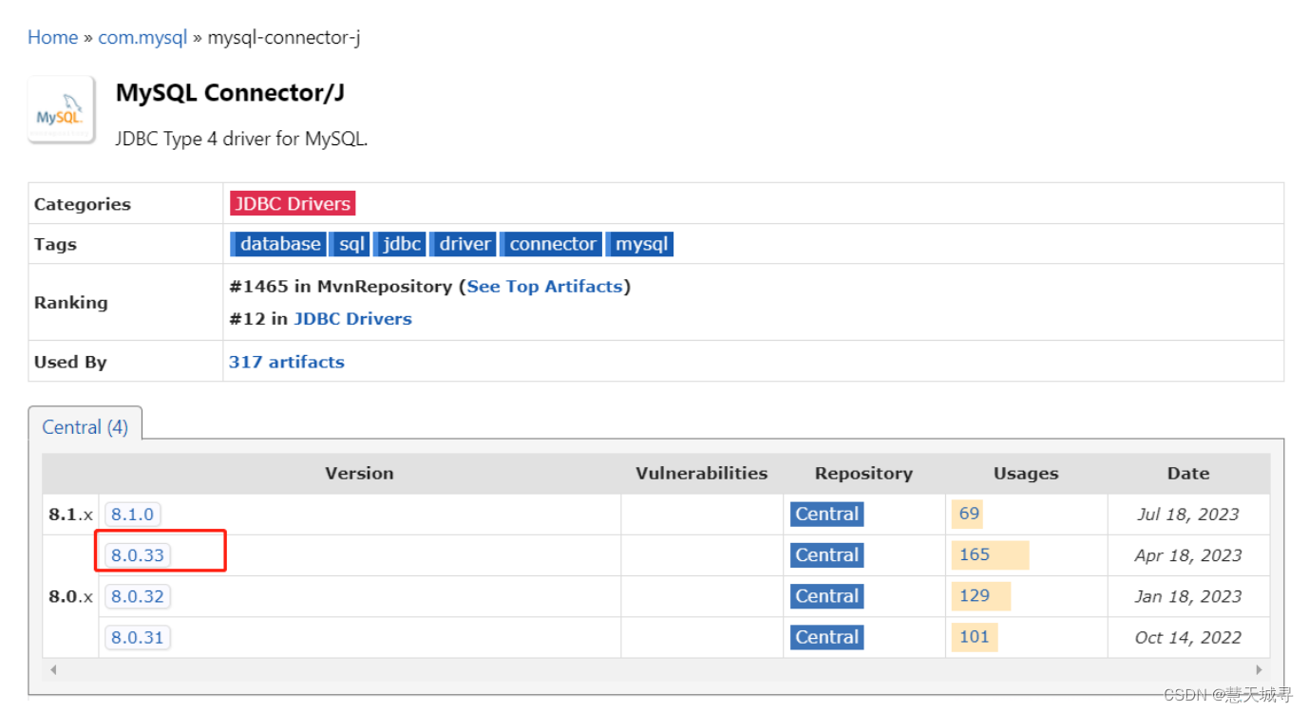Click the table's right scroll arrow
This screenshot has width=1308, height=712.
tap(1261, 669)
